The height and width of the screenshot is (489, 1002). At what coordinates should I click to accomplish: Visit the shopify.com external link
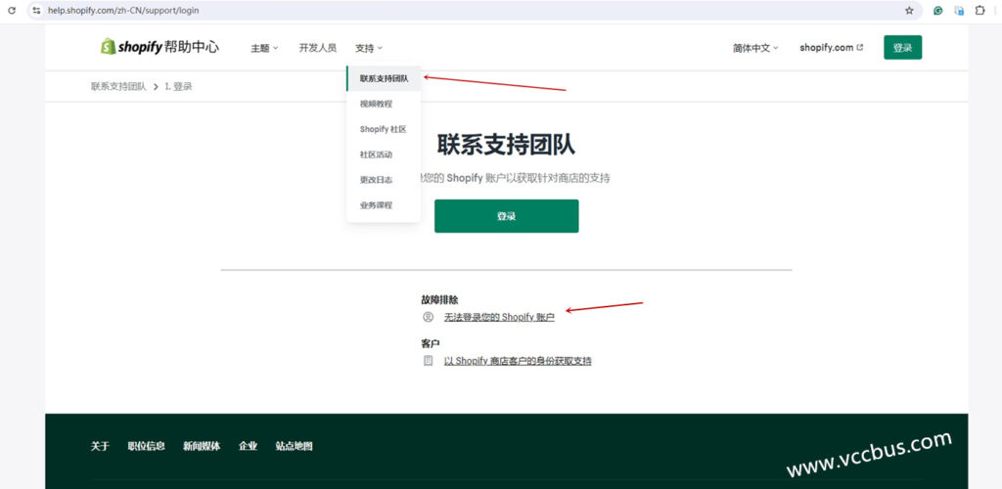[831, 48]
